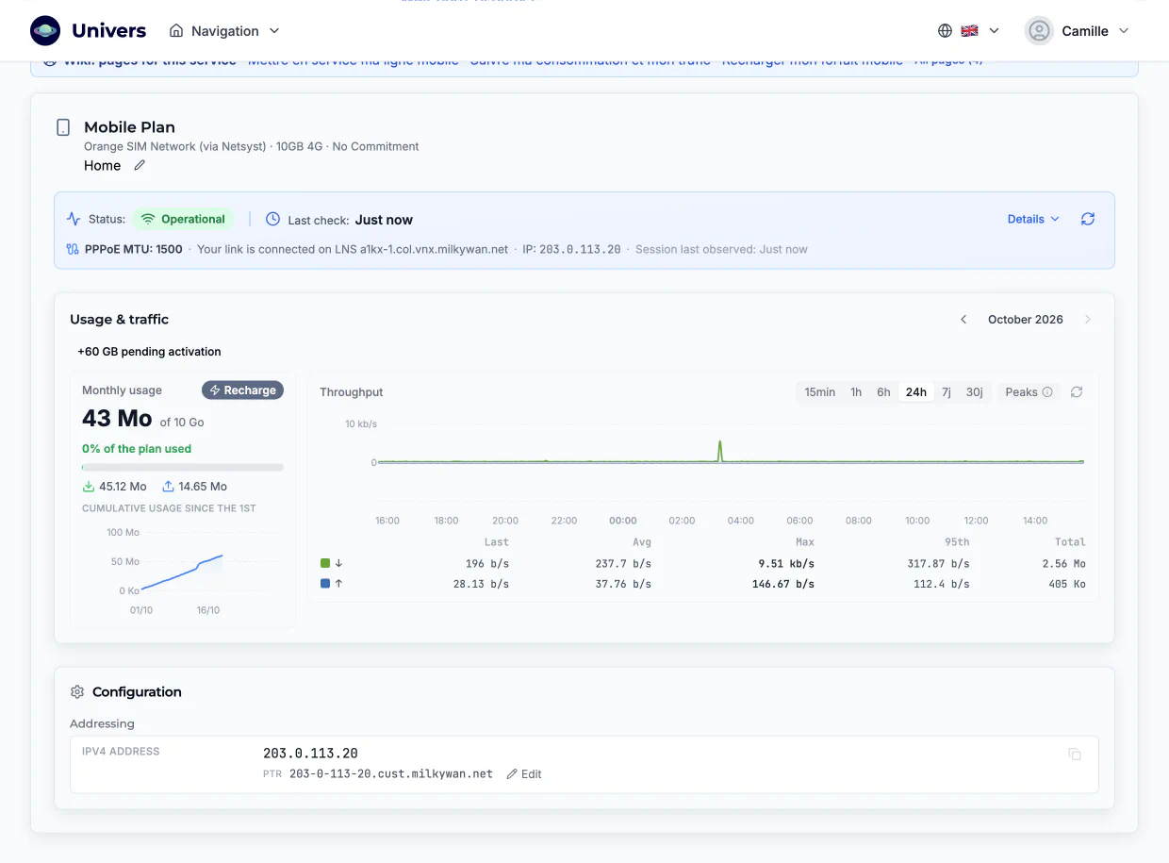This screenshot has height=863, width=1169.
Task: Click the status pulse icon
Action: pyautogui.click(x=74, y=219)
